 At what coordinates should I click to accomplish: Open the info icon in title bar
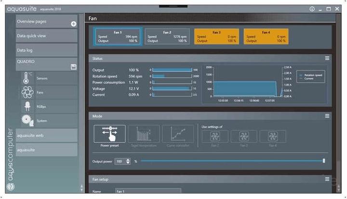pos(312,9)
